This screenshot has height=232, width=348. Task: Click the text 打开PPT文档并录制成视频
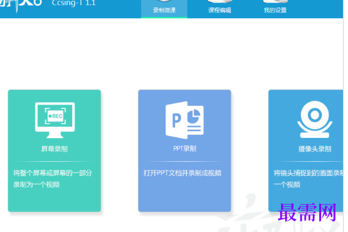point(182,173)
